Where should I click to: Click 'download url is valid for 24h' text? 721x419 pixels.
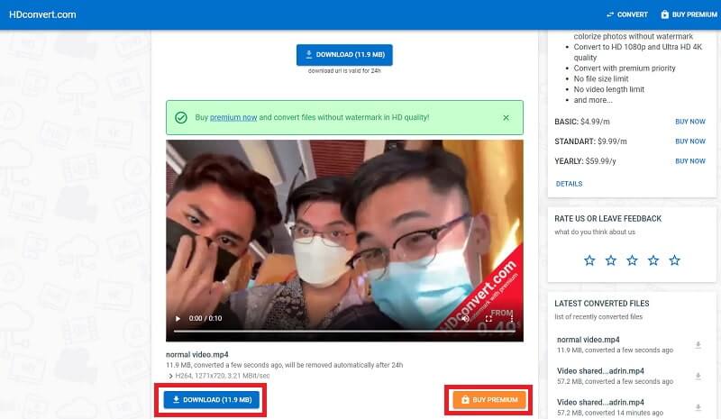pyautogui.click(x=344, y=71)
